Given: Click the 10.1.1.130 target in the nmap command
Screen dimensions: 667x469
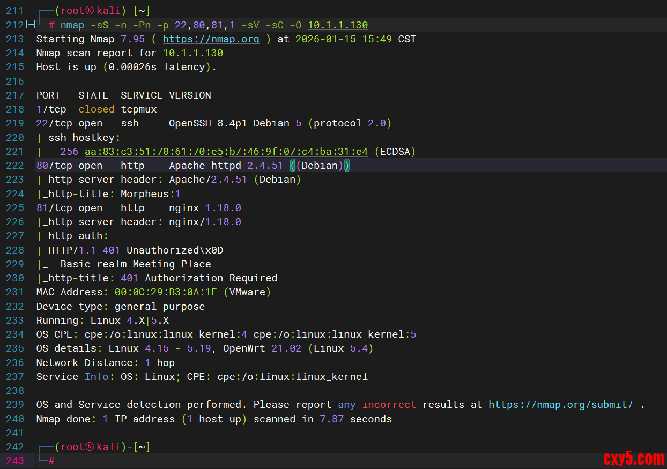Looking at the screenshot, I should [338, 25].
